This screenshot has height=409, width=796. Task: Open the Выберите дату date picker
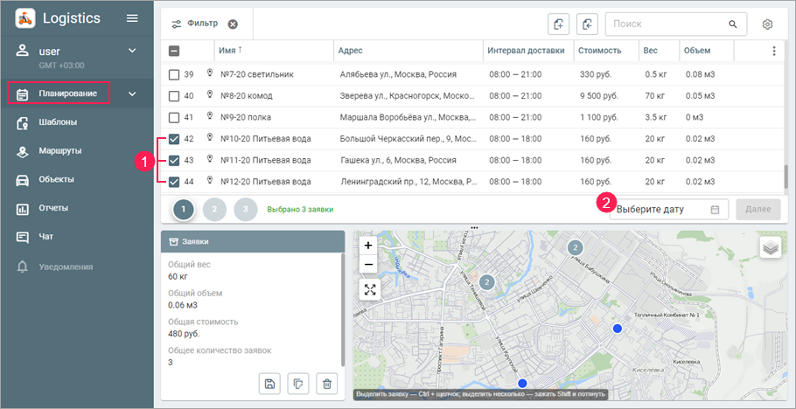tap(668, 210)
